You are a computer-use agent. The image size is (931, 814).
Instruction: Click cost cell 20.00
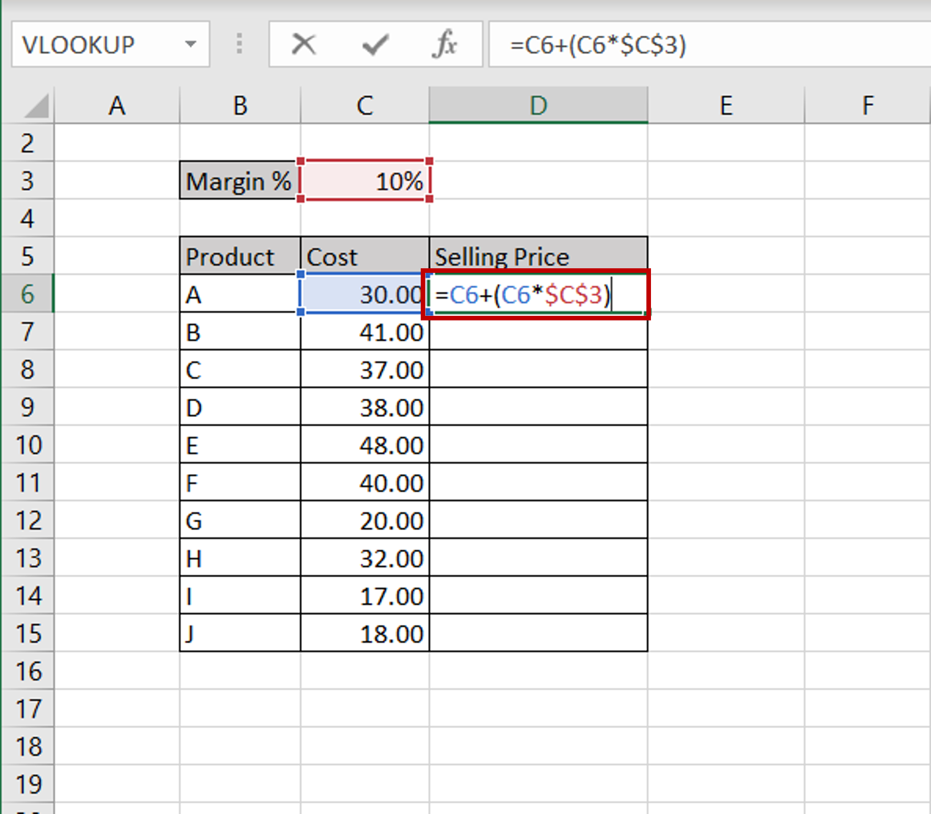click(365, 520)
